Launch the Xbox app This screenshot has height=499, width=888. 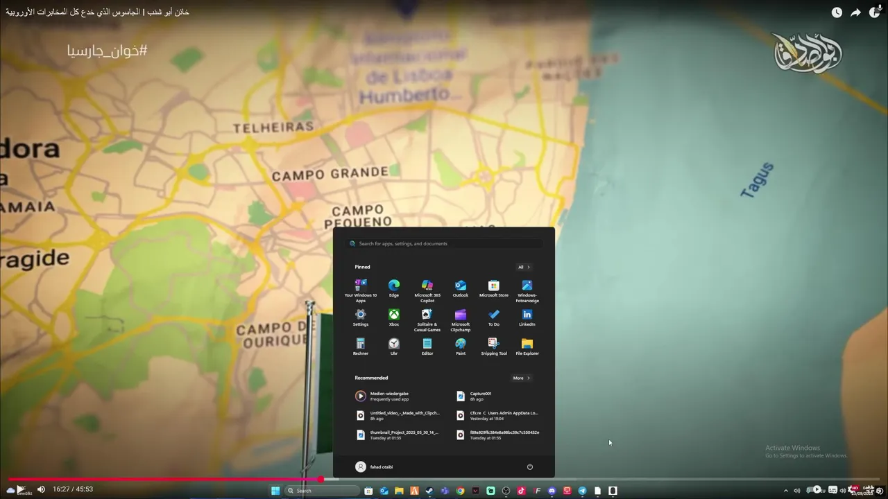tap(394, 317)
